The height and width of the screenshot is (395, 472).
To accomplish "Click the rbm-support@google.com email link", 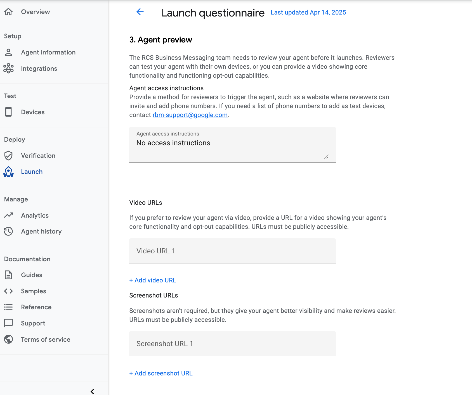I will (190, 115).
